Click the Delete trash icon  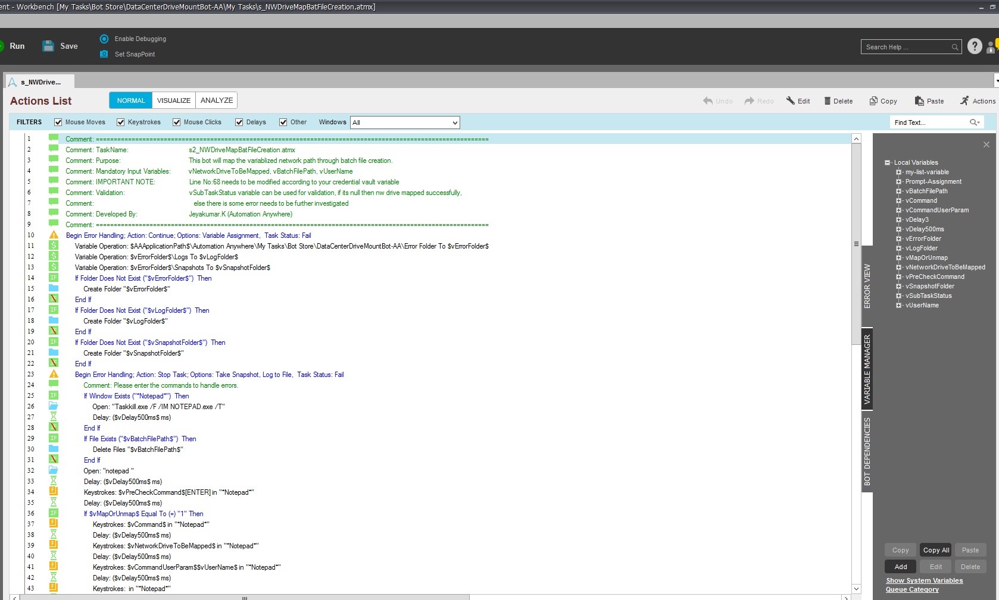[827, 101]
